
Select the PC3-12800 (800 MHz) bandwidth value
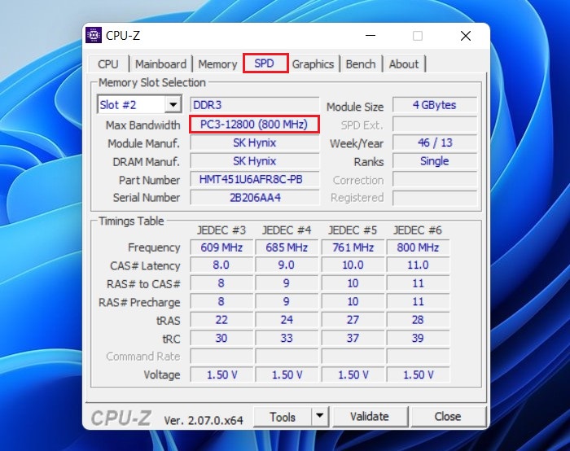254,125
